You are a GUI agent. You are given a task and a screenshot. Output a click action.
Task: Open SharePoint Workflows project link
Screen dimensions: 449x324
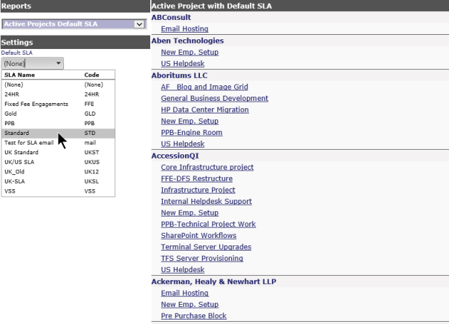tap(198, 236)
